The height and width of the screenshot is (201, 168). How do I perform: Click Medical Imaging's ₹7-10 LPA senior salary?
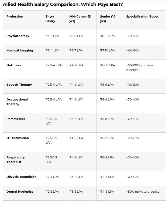point(107,51)
